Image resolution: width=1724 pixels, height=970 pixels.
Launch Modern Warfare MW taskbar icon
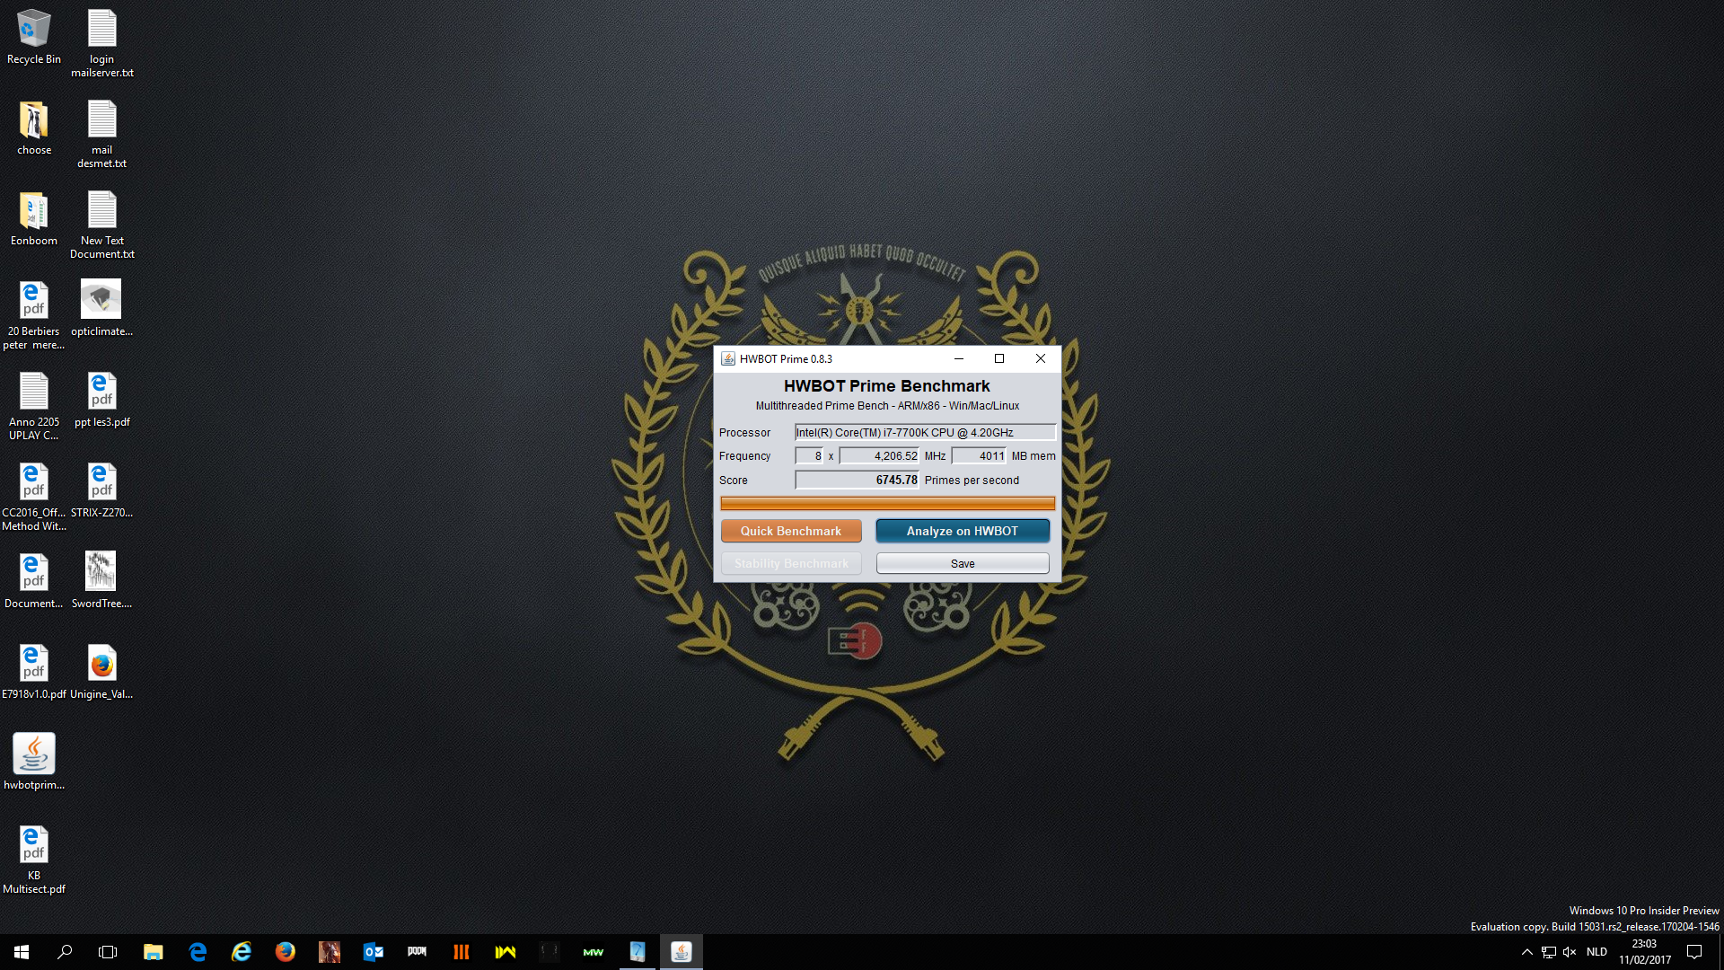(x=594, y=952)
